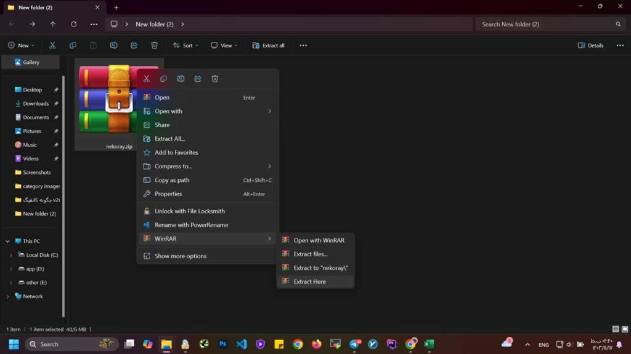The image size is (631, 354).
Task: Click the Search New folder (2) field
Action: (x=545, y=24)
